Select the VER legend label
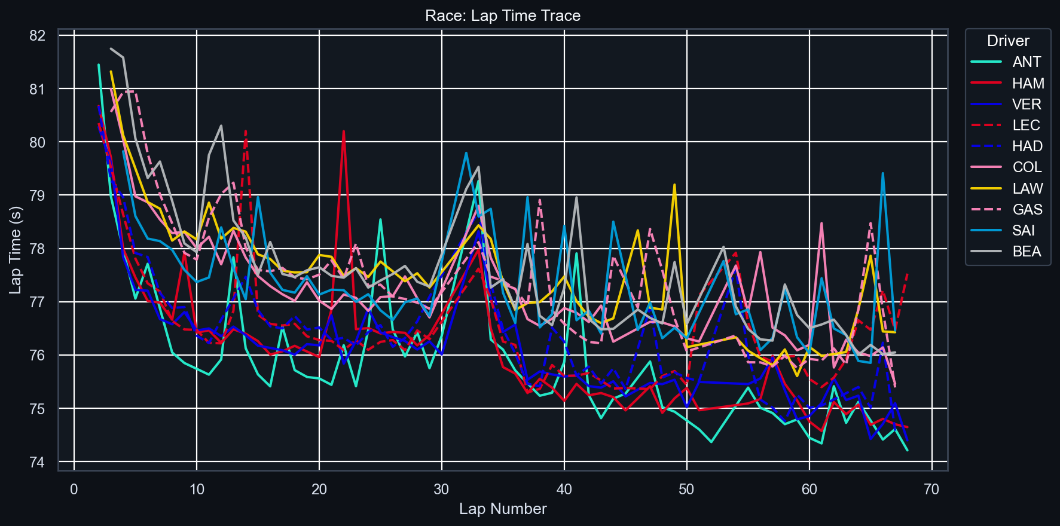Image resolution: width=1060 pixels, height=526 pixels. tap(1027, 104)
